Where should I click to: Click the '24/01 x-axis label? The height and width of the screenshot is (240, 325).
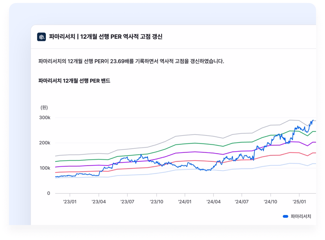[185, 202]
